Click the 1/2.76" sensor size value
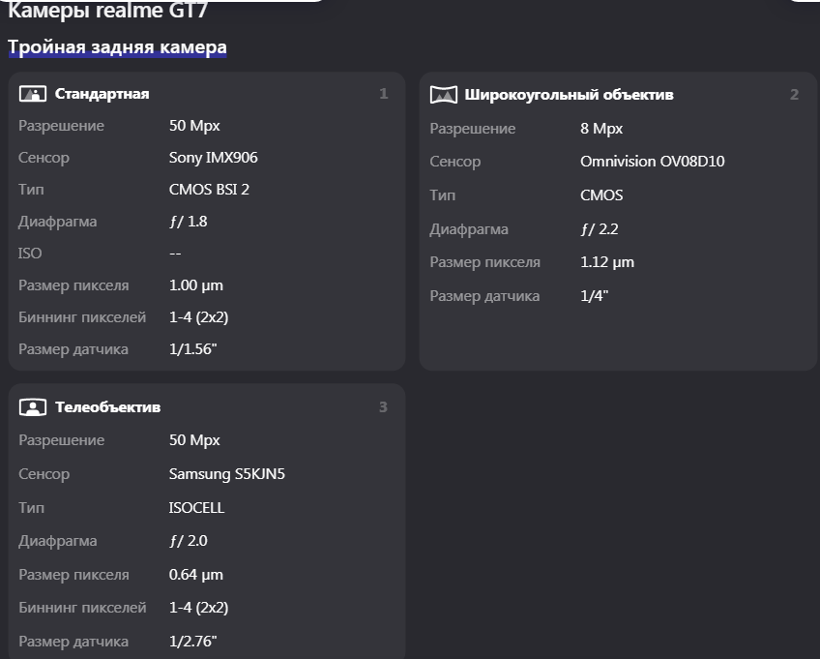The height and width of the screenshot is (659, 820). [x=192, y=642]
